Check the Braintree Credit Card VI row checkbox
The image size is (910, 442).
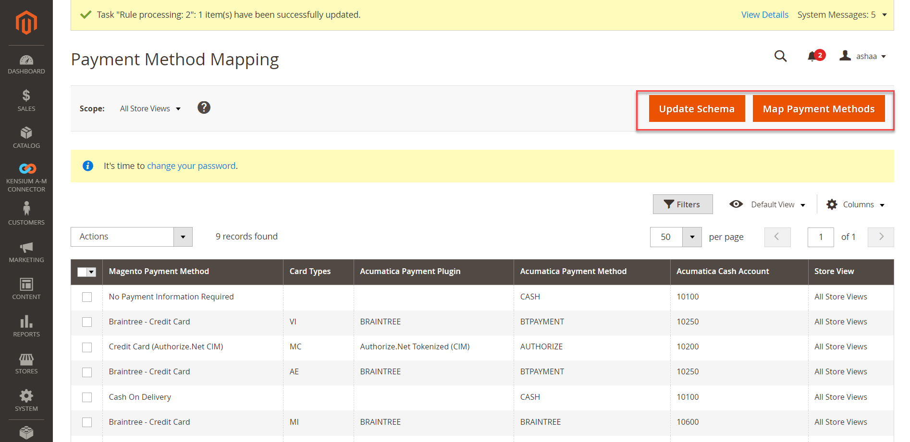pyautogui.click(x=87, y=322)
